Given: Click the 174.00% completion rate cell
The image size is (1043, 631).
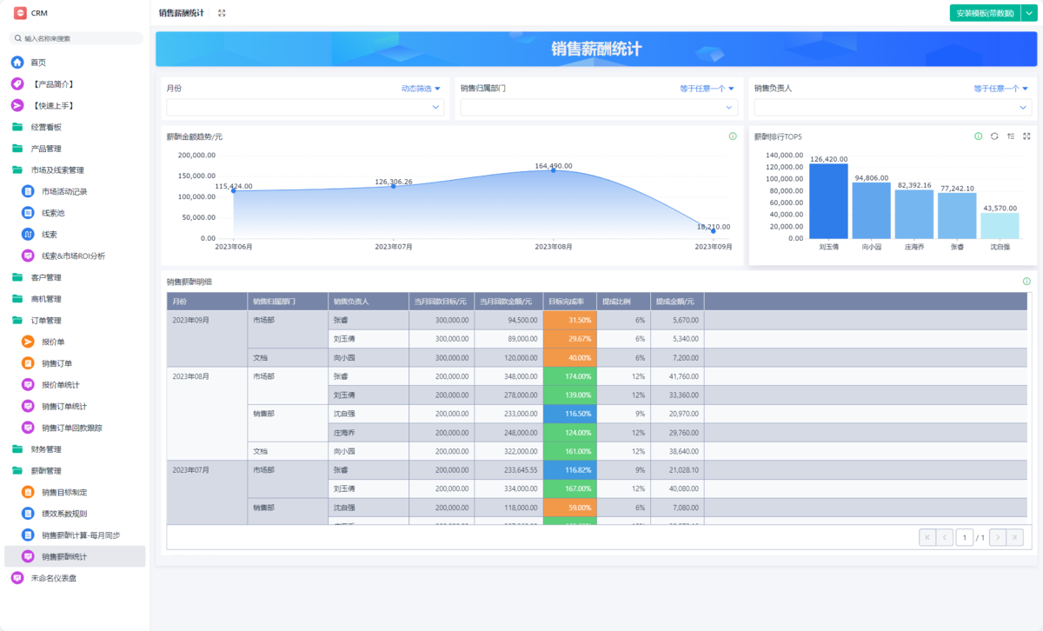Looking at the screenshot, I should tap(569, 376).
